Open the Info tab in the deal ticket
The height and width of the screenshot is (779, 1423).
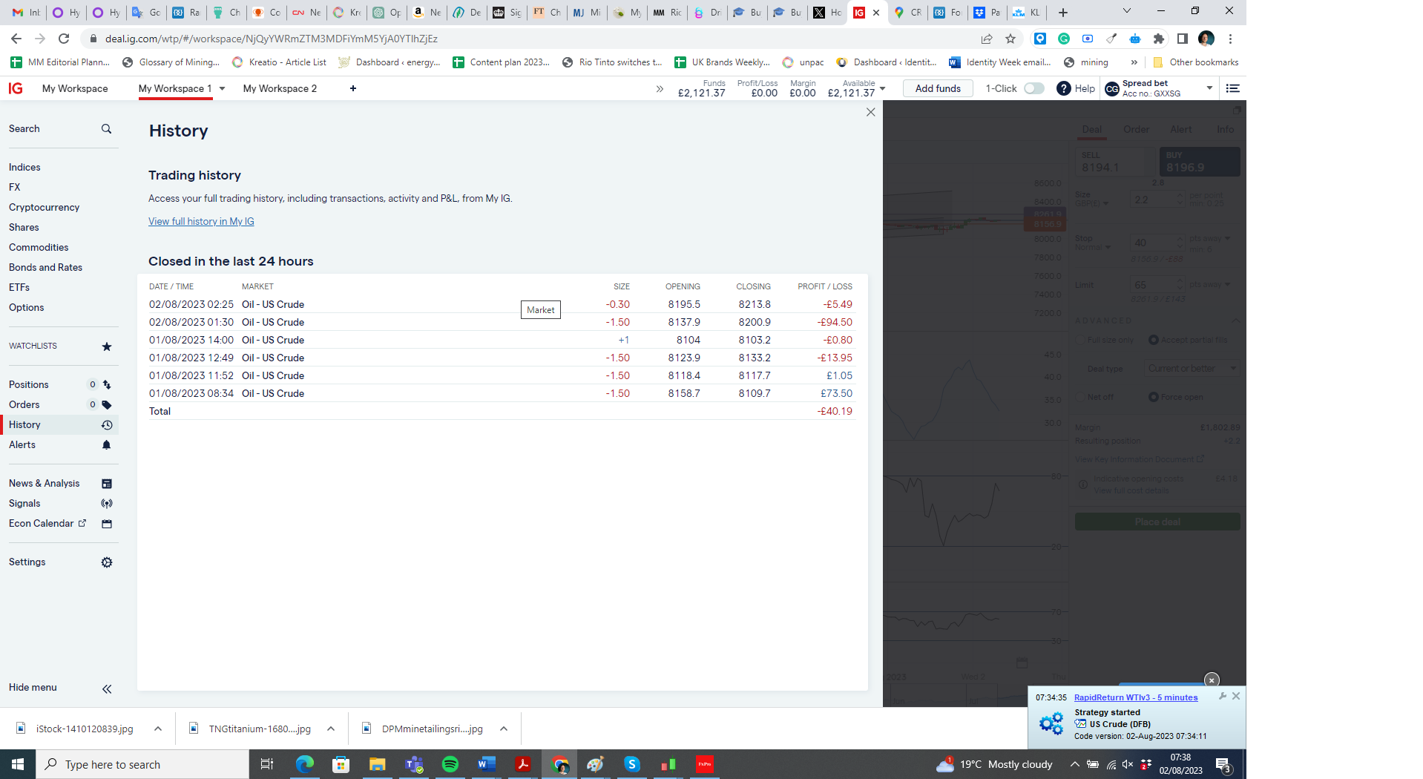click(1225, 129)
